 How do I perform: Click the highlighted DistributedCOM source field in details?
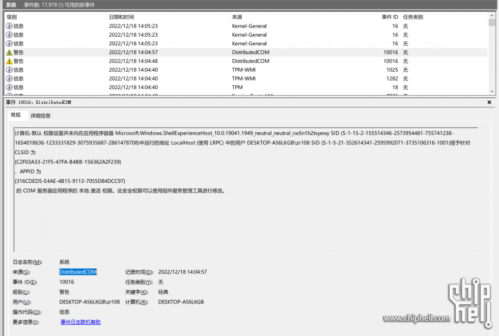tap(78, 272)
